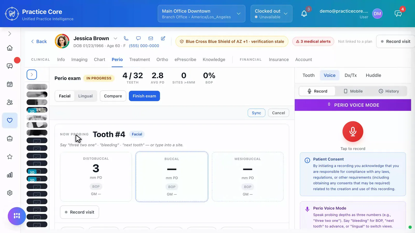Select the Facial view toggle
The width and height of the screenshot is (415, 233).
[x=65, y=96]
